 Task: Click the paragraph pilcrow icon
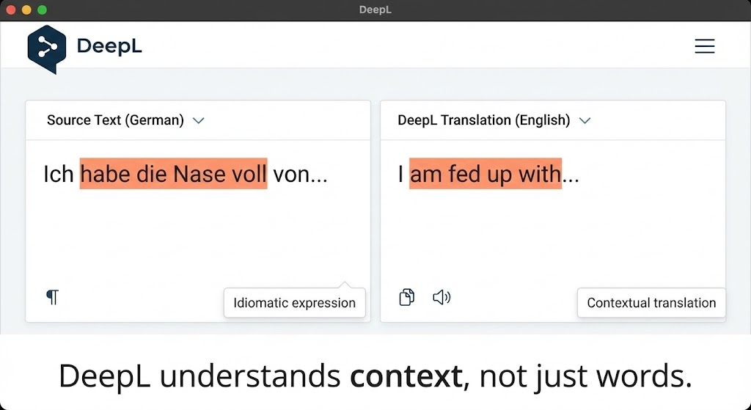(52, 297)
